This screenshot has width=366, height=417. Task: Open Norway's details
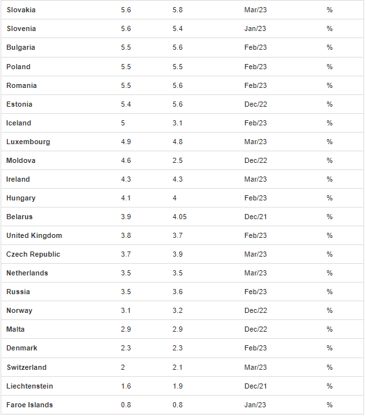(x=19, y=310)
